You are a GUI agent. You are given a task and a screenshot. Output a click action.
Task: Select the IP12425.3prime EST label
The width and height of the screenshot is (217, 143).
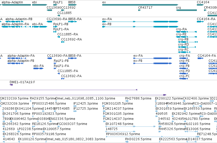click(x=86, y=104)
